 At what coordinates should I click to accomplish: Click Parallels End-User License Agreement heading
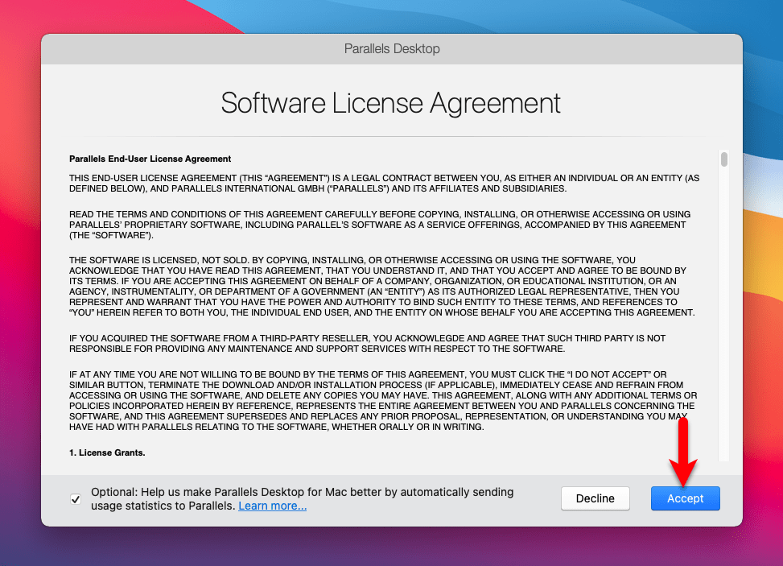(150, 159)
